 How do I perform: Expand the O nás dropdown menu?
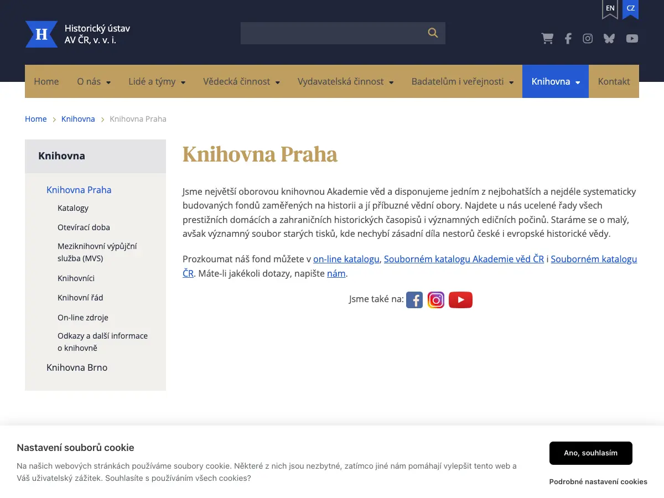point(94,81)
